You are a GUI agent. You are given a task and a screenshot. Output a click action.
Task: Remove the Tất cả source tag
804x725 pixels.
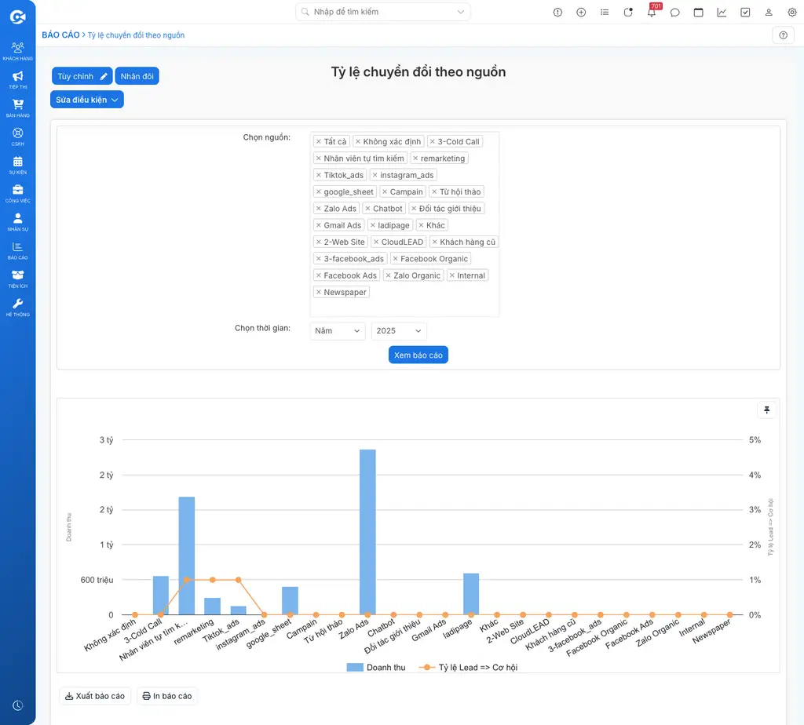pyautogui.click(x=319, y=141)
